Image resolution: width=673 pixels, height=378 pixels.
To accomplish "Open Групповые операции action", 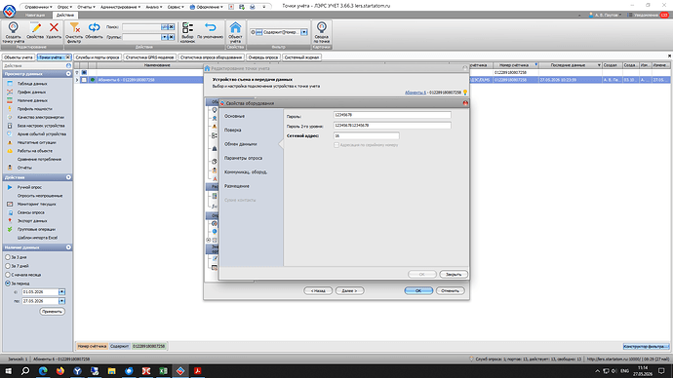I will (x=36, y=229).
